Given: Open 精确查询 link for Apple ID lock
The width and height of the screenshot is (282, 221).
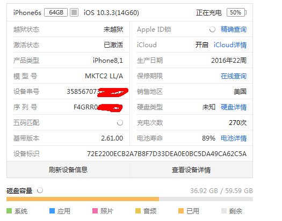Looking at the screenshot, I should (x=234, y=30).
